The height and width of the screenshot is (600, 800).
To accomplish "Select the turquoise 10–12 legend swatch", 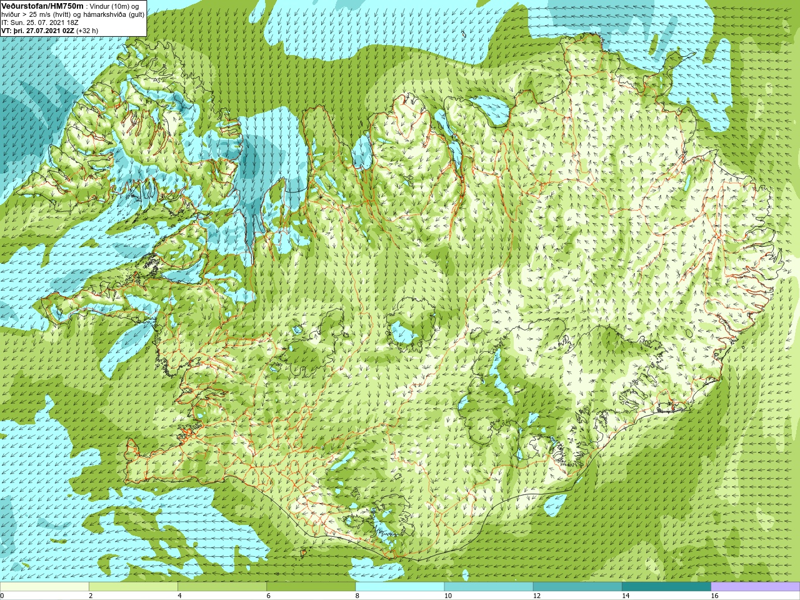I will (489, 587).
